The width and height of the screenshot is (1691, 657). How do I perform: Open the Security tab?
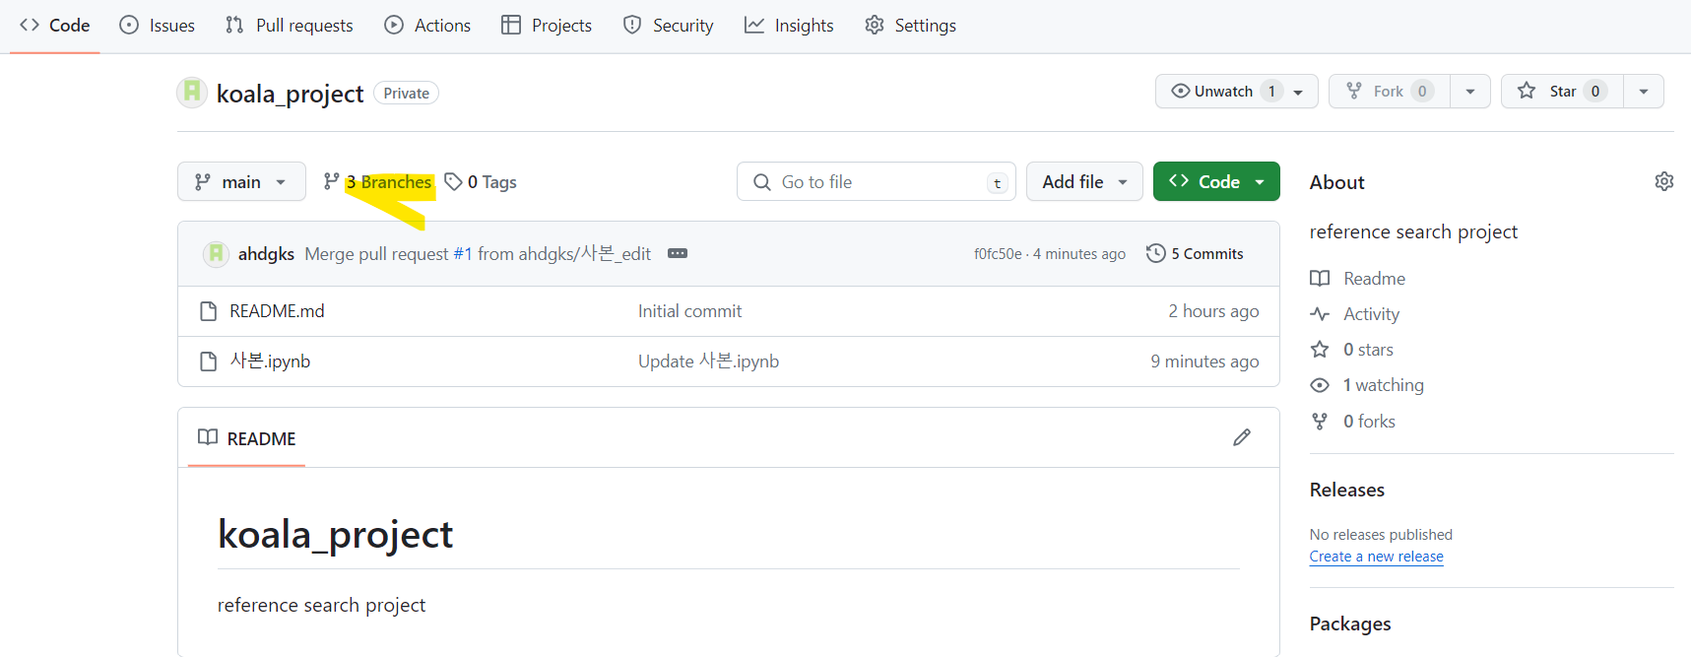(669, 26)
